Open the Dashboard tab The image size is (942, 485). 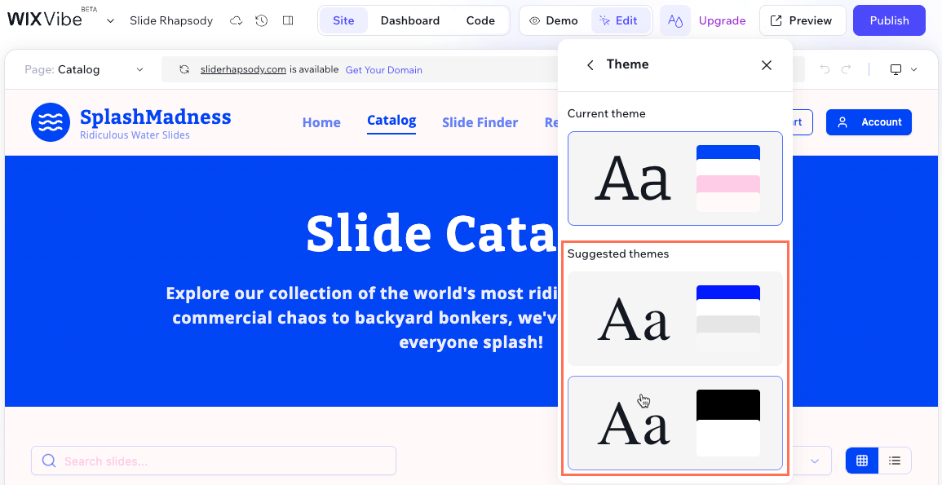(409, 20)
